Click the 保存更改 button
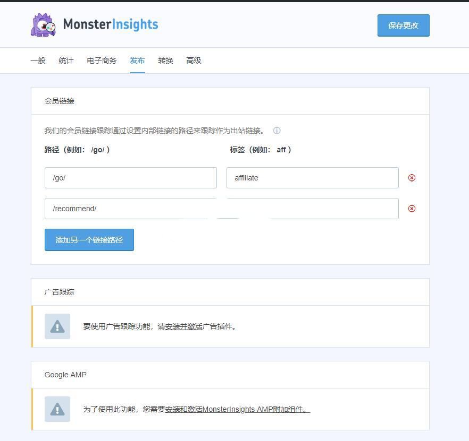The width and height of the screenshot is (469, 441). pyautogui.click(x=403, y=25)
